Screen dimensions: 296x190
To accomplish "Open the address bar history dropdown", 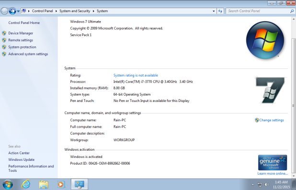I will click(x=214, y=11).
